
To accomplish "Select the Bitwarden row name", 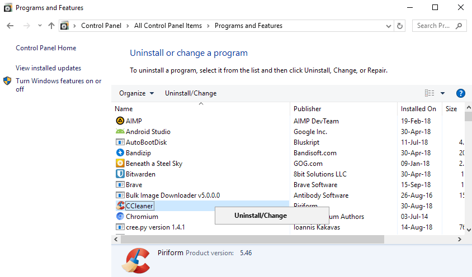I will 140,174.
